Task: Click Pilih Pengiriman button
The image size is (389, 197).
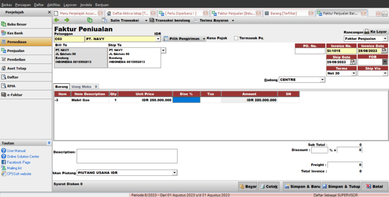Action: [184, 39]
